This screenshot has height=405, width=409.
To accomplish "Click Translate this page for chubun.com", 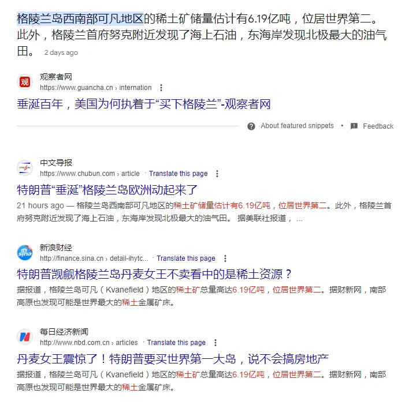I will [179, 174].
